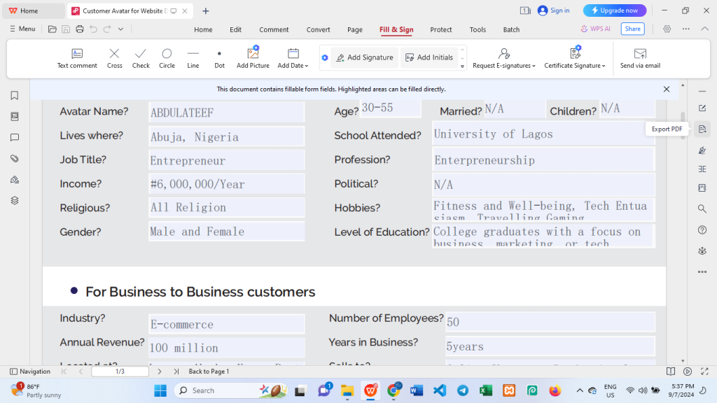Open the settings gear icon in the ribbon
The width and height of the screenshot is (717, 403).
click(667, 29)
